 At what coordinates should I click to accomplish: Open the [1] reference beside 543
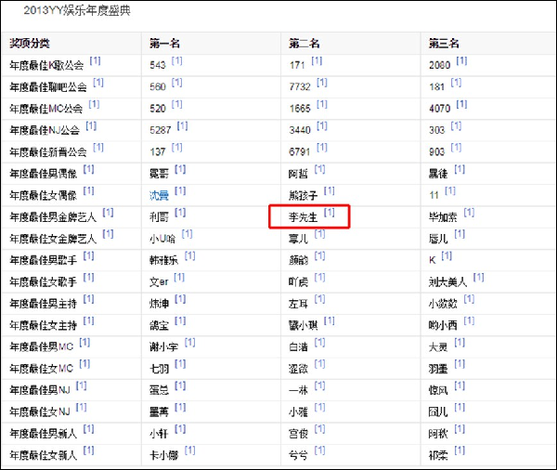pos(177,61)
